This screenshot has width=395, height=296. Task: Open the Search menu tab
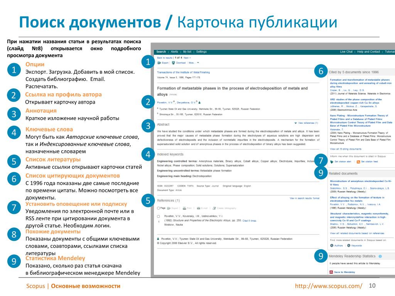[x=161, y=52]
